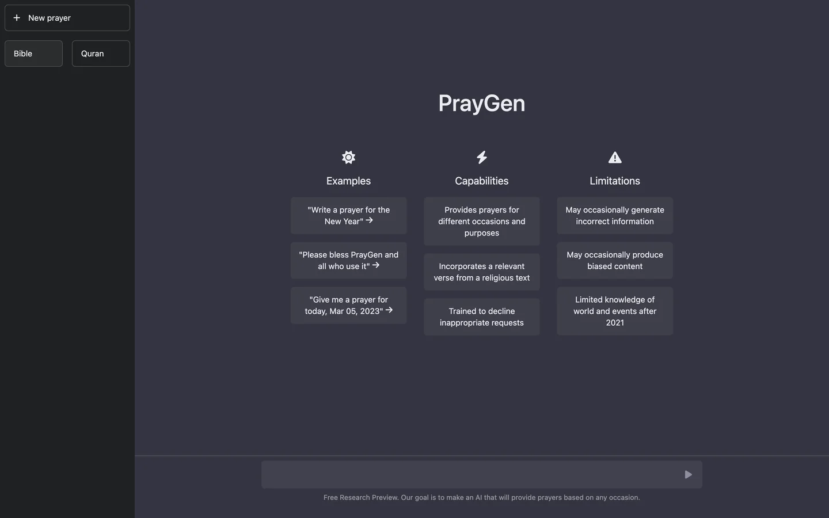
Task: Click the lightning bolt Capabilities icon
Action: (482, 157)
